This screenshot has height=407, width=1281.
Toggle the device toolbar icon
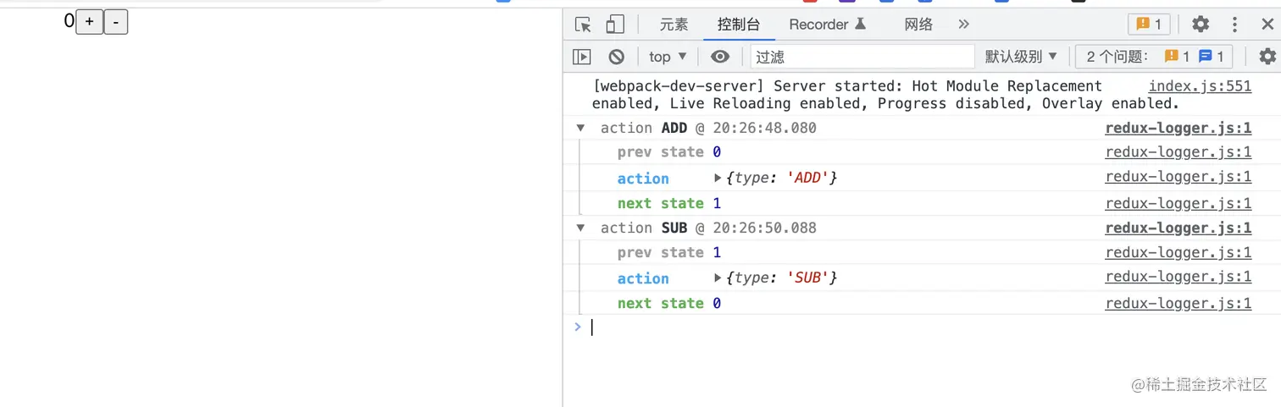tap(615, 25)
